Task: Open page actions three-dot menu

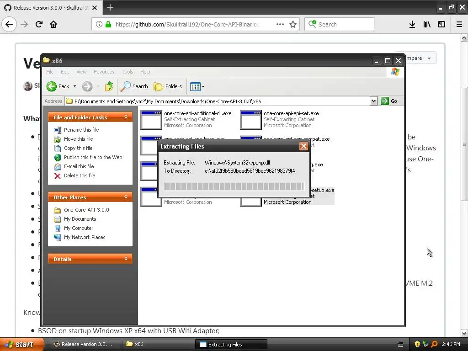Action: [x=280, y=24]
